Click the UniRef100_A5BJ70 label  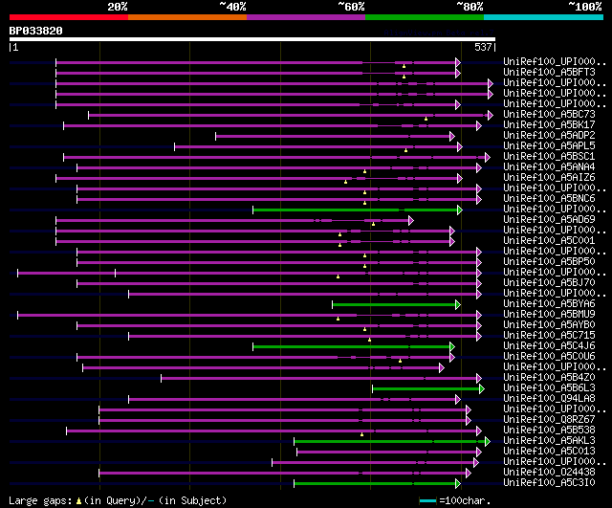(x=549, y=283)
